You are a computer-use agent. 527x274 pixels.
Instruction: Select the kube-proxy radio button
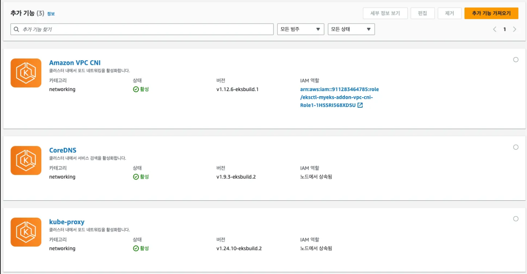pyautogui.click(x=516, y=219)
